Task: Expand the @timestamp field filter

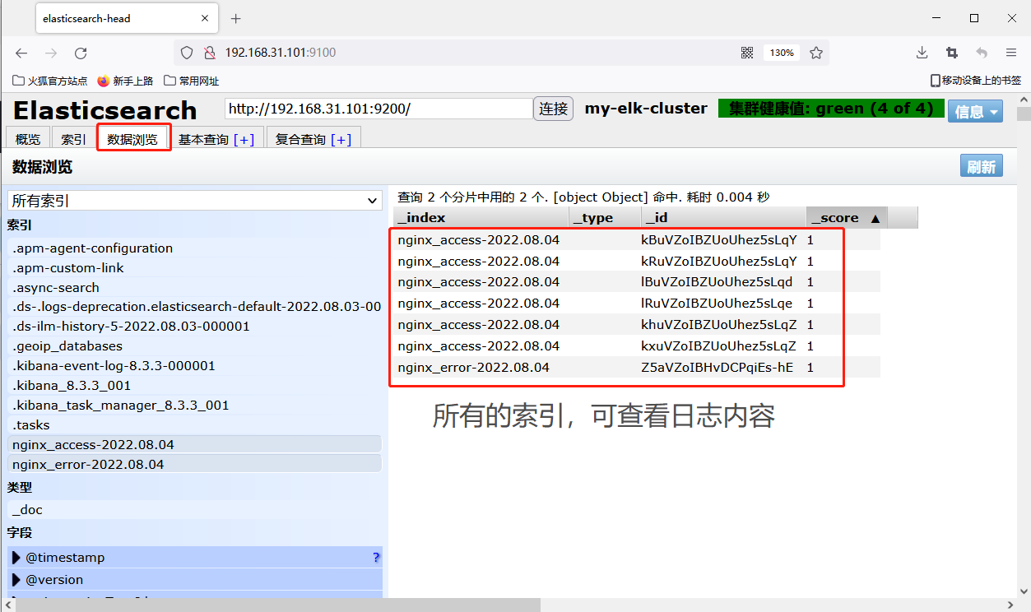Action: coord(16,558)
